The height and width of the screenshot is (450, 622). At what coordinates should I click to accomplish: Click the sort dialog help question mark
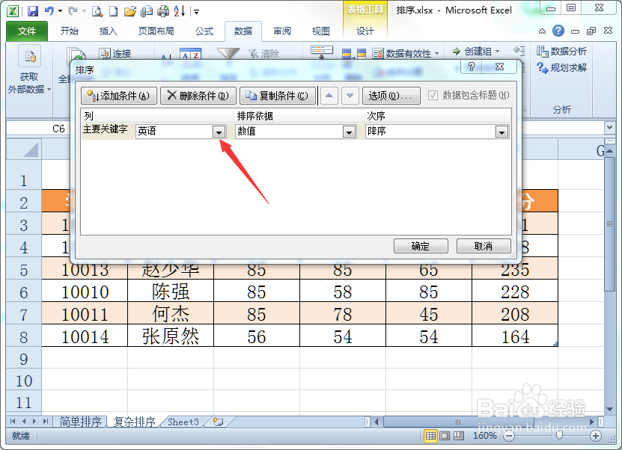[472, 67]
